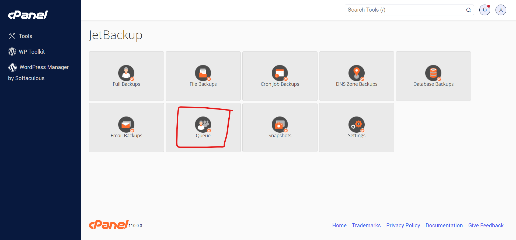516x240 pixels.
Task: Click the version number 110.0.3
Action: [135, 226]
